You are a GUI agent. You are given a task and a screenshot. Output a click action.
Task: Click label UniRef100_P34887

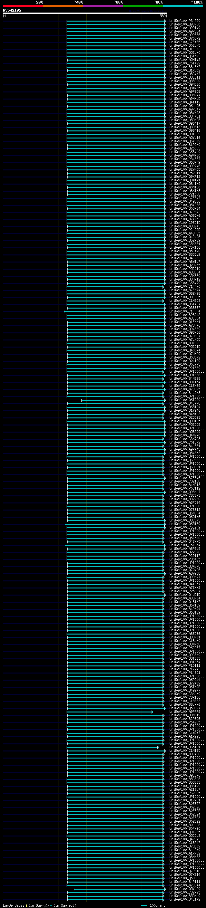point(184,159)
